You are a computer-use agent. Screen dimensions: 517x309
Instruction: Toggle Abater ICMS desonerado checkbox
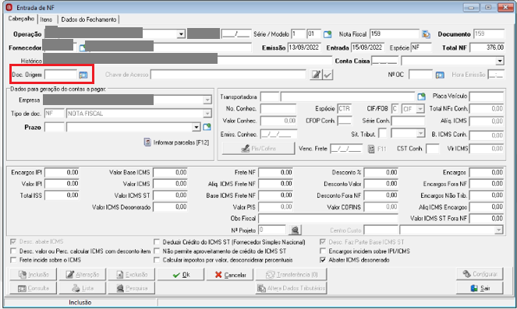pos(323,260)
